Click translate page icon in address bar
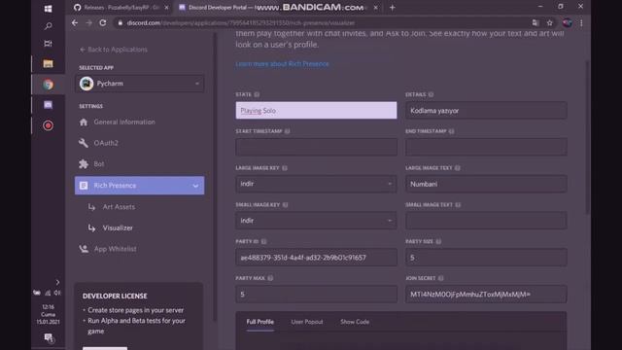Image resolution: width=622 pixels, height=350 pixels. [536, 23]
